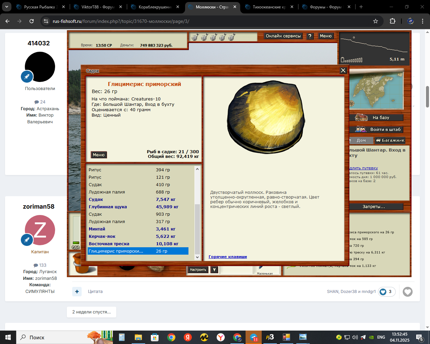
Task: Open the browser Extensions puzzle icon
Action: pos(392,21)
